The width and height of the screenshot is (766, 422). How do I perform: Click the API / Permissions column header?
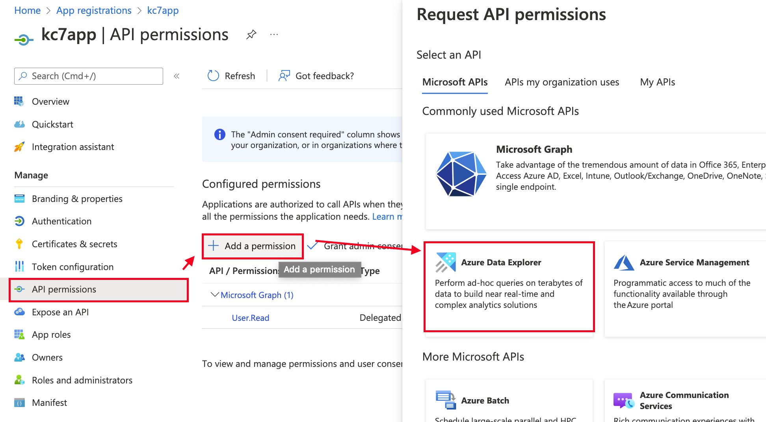click(x=244, y=270)
